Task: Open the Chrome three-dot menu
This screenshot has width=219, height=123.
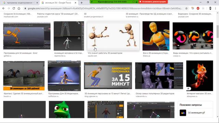Action: pyautogui.click(x=216, y=8)
